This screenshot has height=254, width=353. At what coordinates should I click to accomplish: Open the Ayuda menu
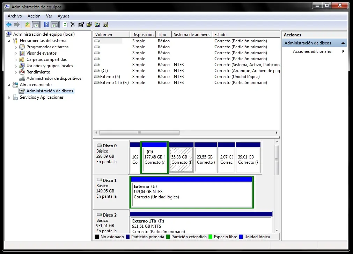point(64,16)
